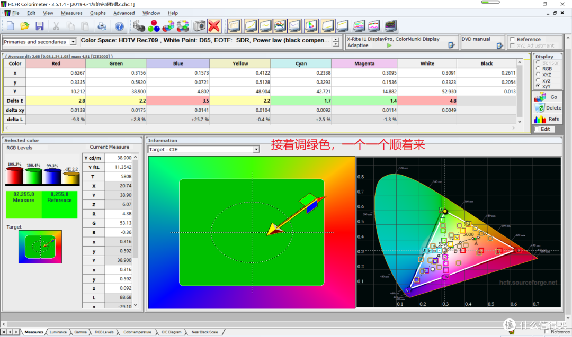The width and height of the screenshot is (572, 337).
Task: Expand the Target - CIE dropdown
Action: [x=256, y=150]
